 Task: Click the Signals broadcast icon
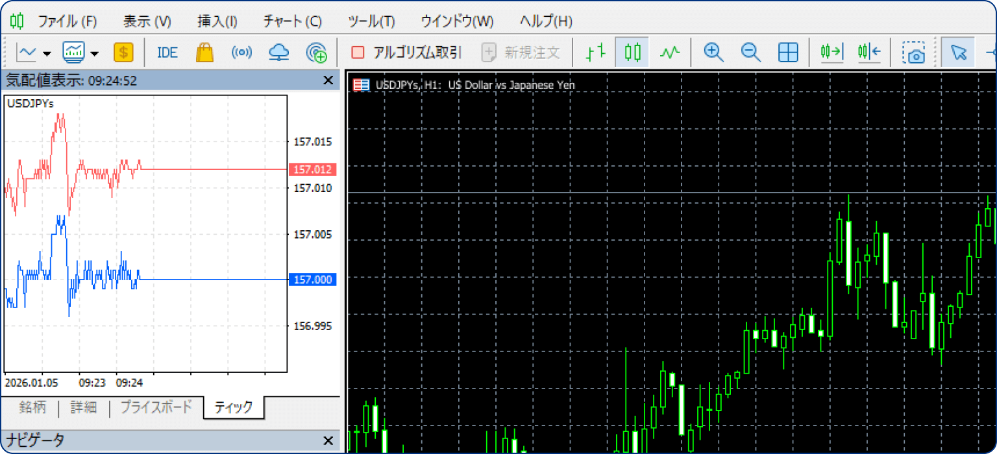[241, 53]
